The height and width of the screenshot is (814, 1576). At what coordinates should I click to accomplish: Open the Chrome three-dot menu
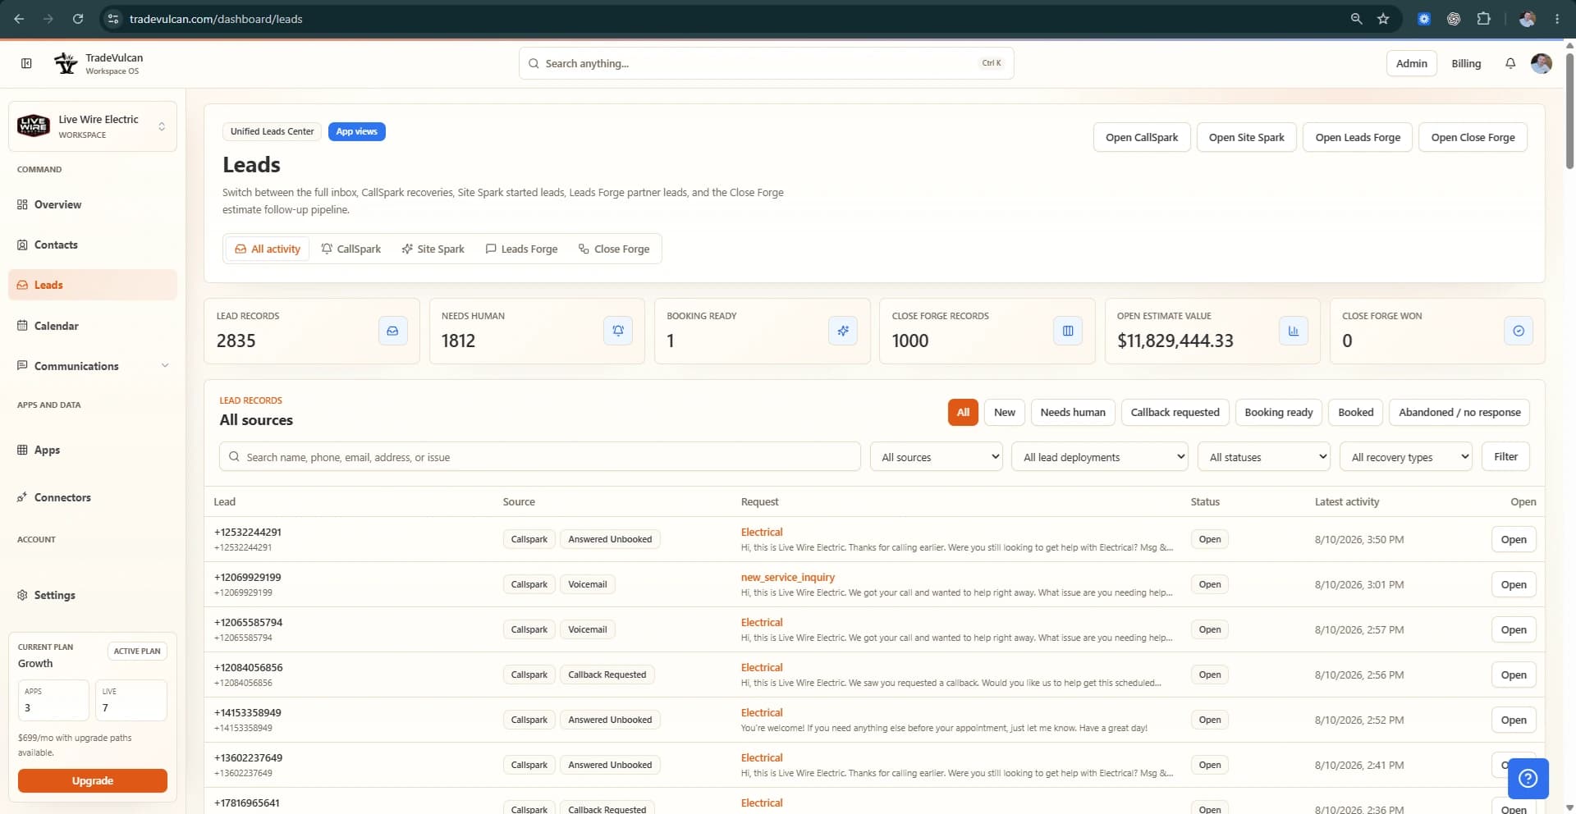(1557, 18)
